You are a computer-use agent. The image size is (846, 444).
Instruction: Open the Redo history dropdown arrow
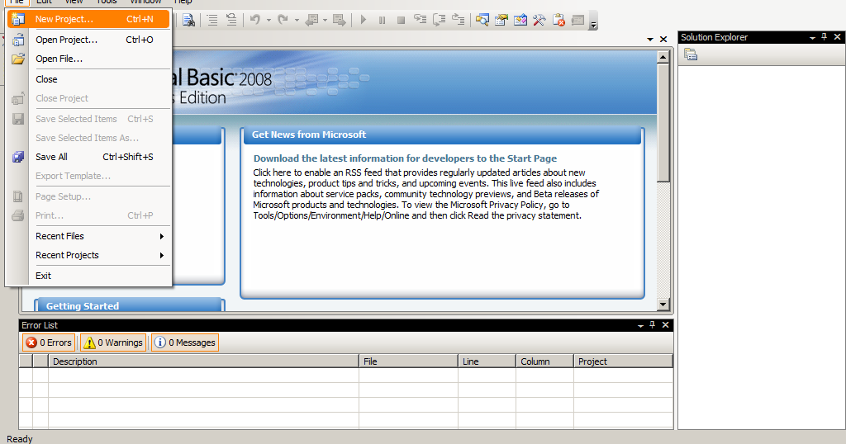297,21
